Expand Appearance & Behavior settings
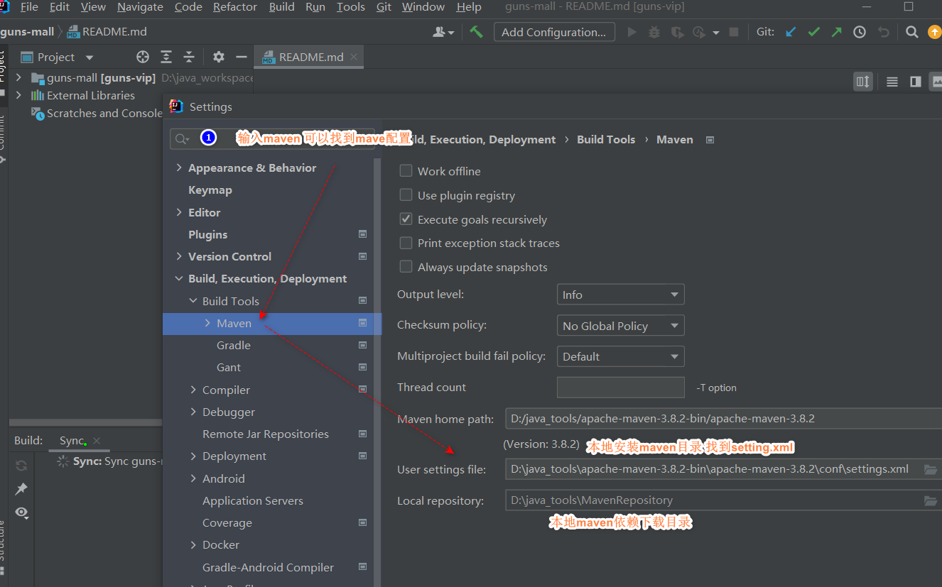Screen dimensions: 942x587 tap(179, 168)
